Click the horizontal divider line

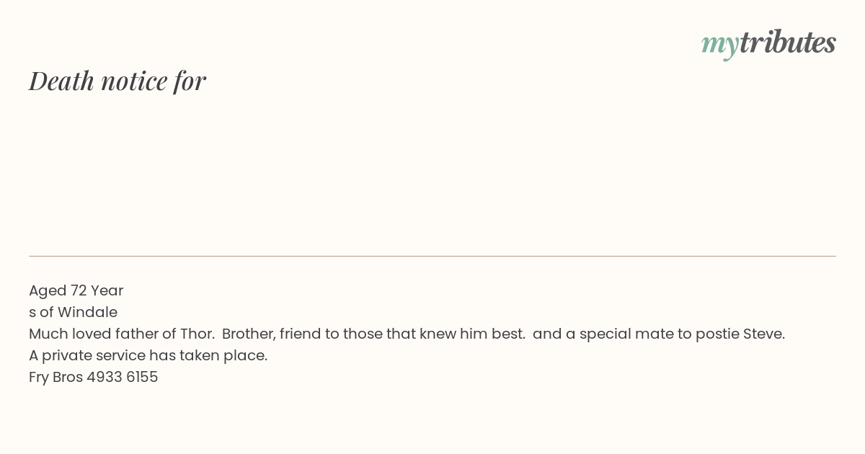click(432, 256)
